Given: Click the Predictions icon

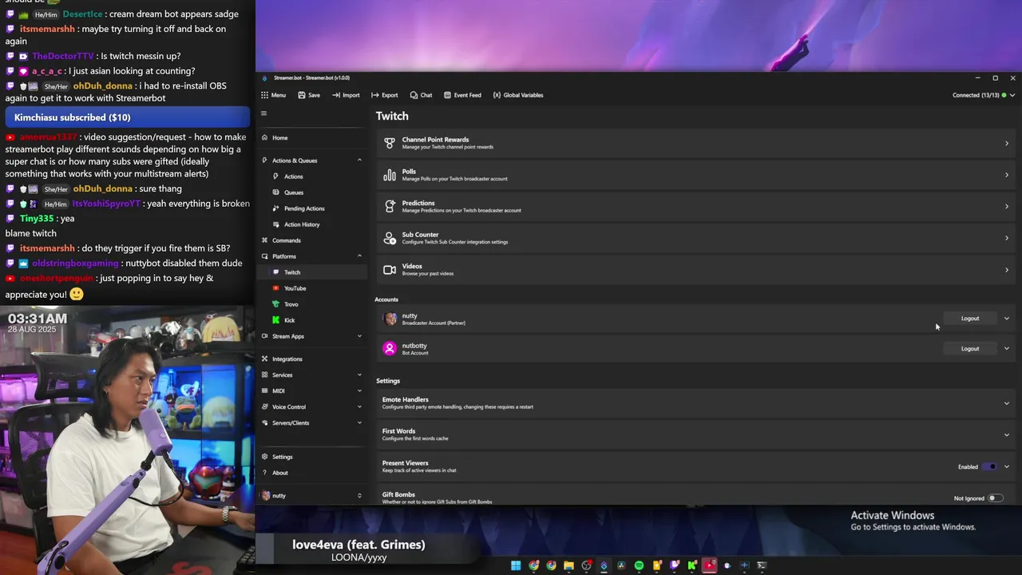Looking at the screenshot, I should click(390, 206).
